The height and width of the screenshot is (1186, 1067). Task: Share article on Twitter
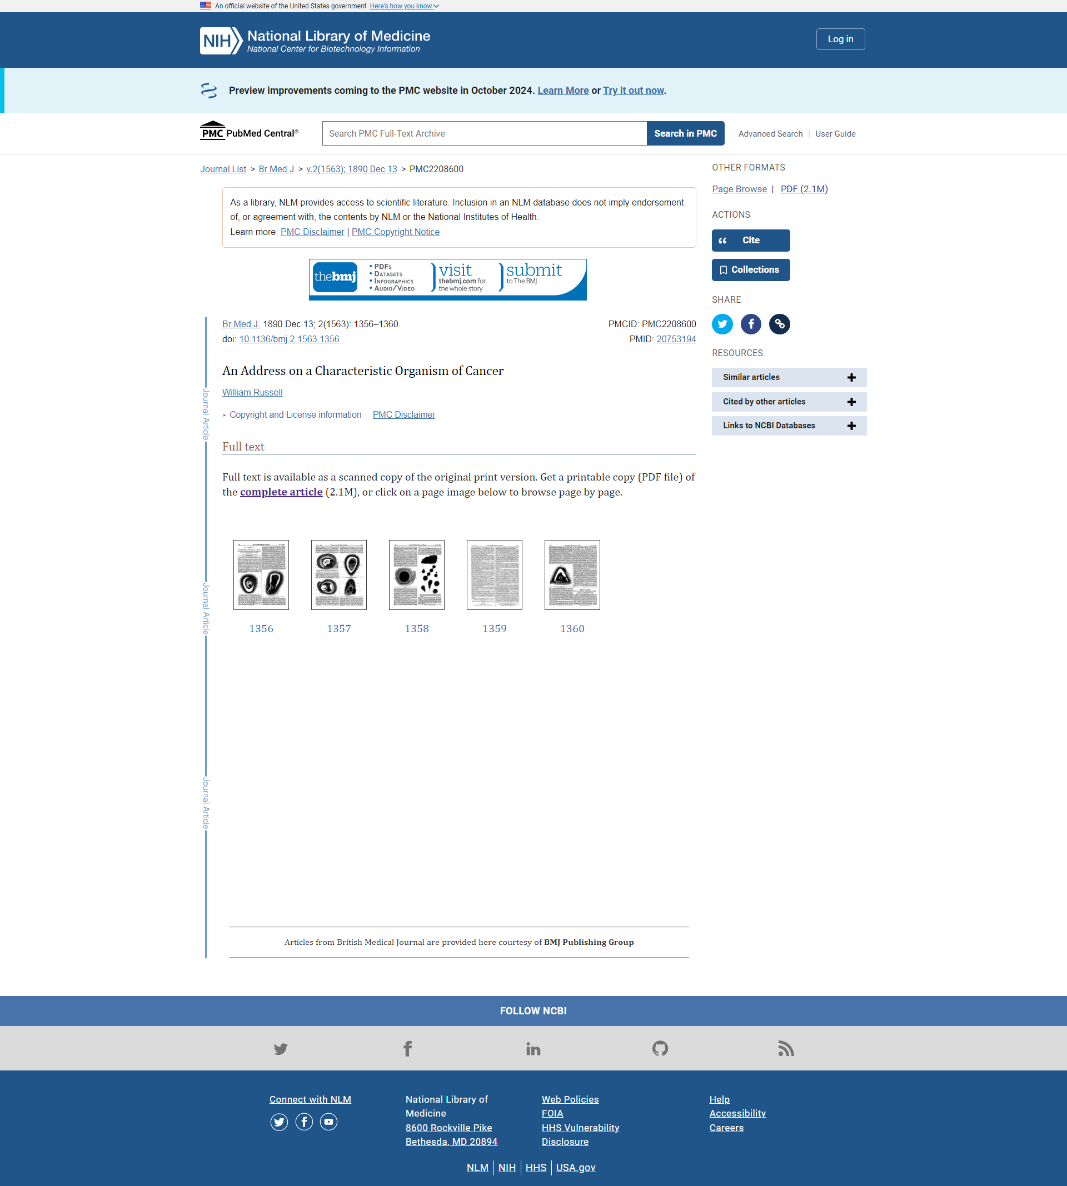(x=722, y=324)
